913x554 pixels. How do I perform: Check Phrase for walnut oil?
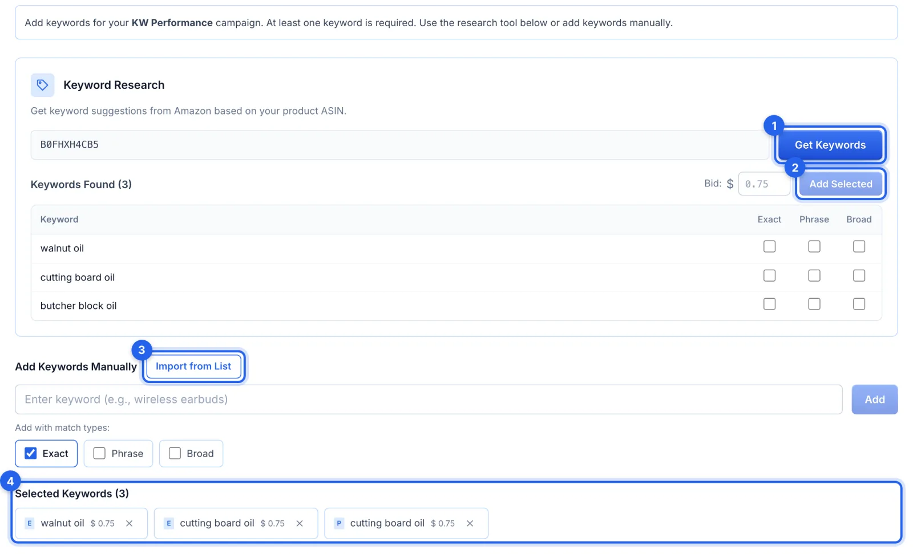click(814, 247)
